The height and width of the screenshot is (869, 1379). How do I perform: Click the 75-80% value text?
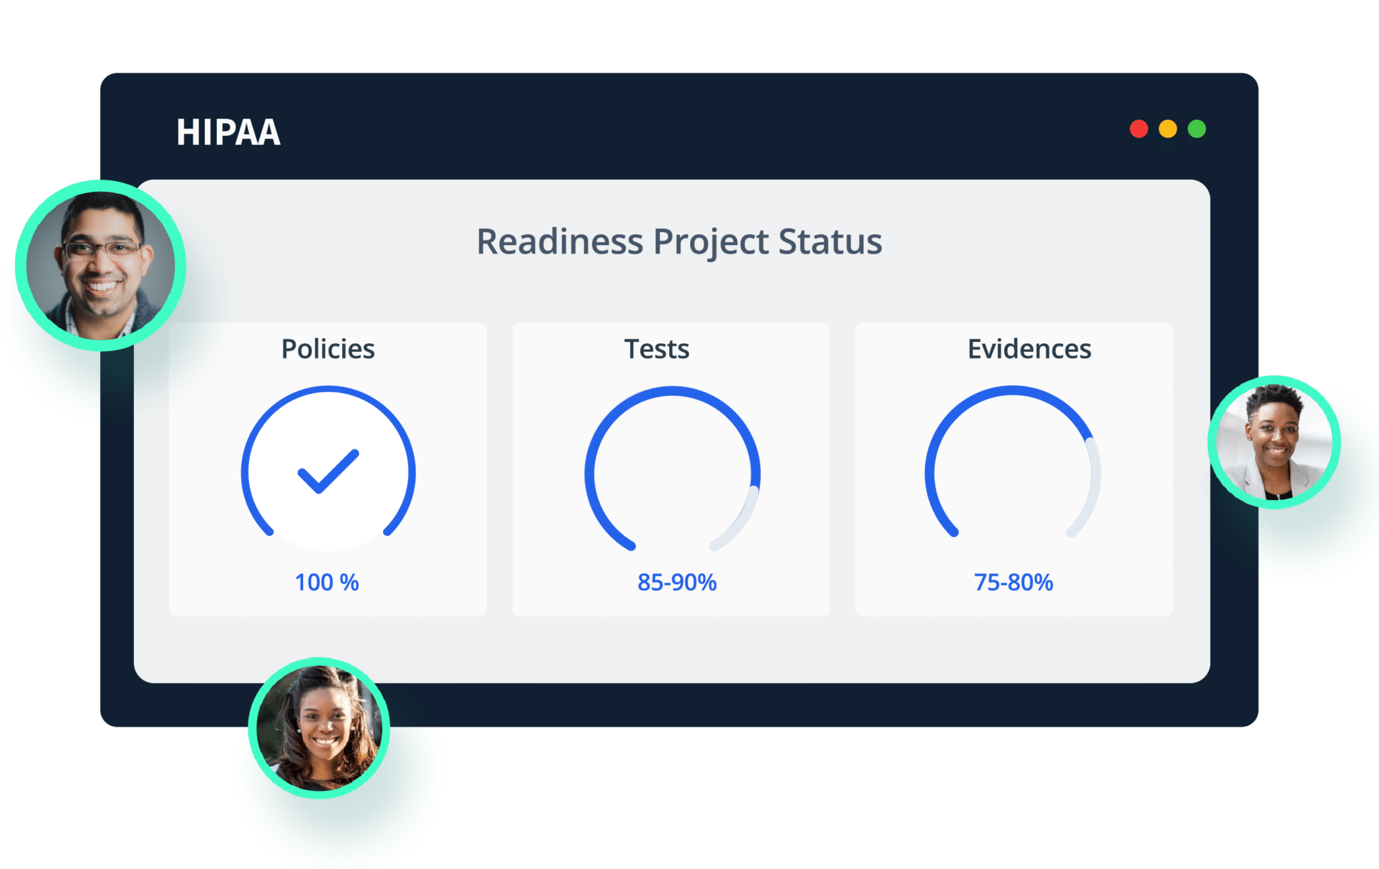click(x=1013, y=582)
